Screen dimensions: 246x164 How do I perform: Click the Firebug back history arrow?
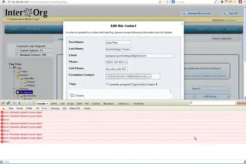pos(19,103)
